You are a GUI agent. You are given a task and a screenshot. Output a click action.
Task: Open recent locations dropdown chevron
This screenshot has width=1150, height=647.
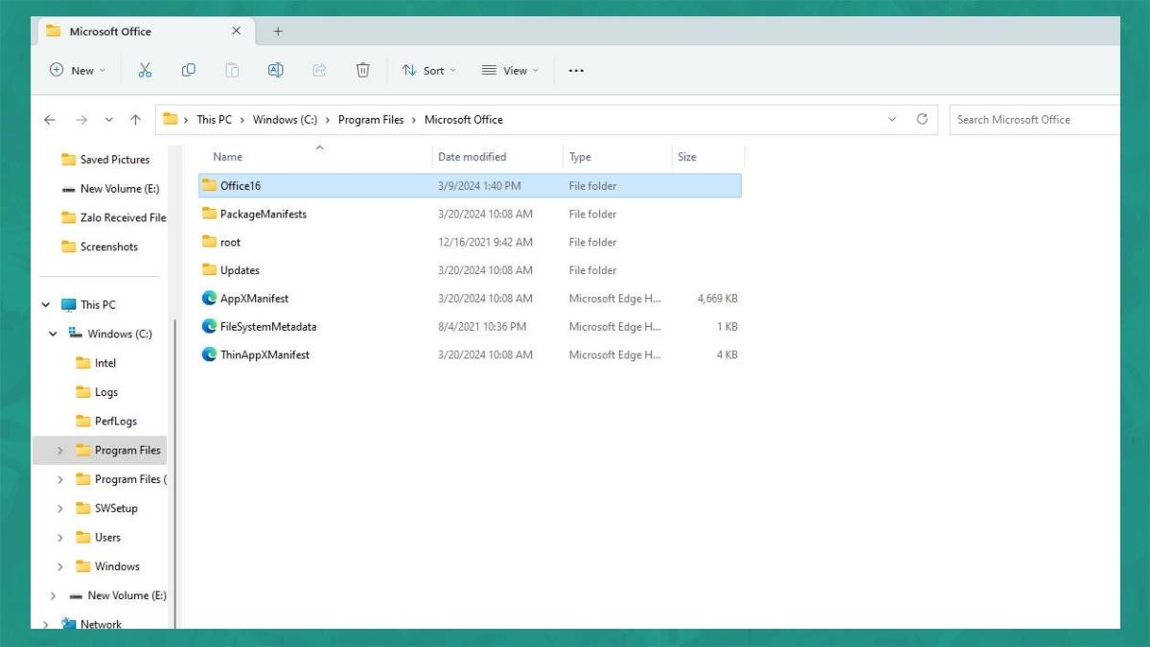pyautogui.click(x=108, y=120)
